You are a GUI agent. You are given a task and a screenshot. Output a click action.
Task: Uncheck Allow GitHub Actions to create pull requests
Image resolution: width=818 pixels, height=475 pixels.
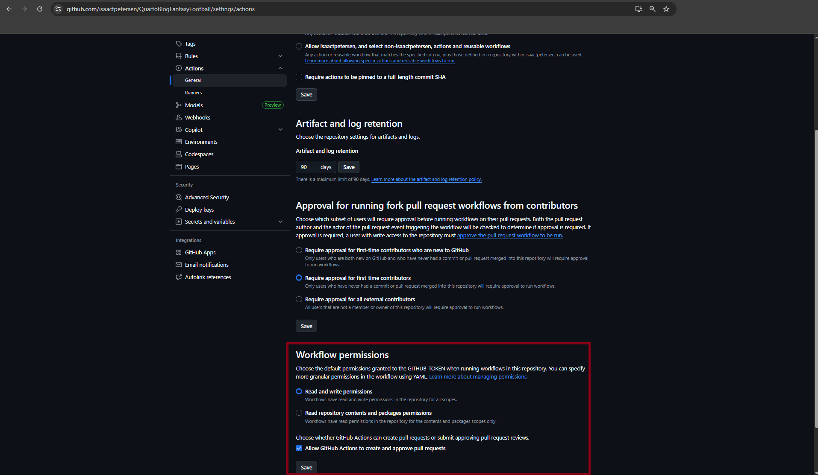coord(299,448)
